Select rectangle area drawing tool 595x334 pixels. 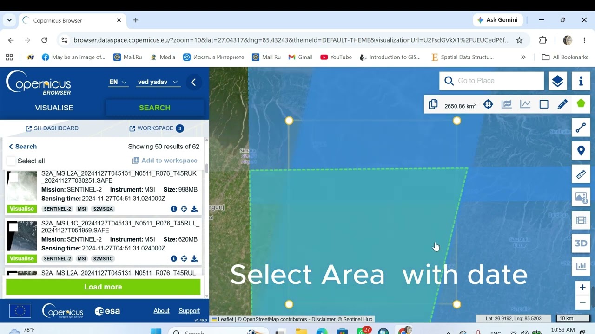click(x=544, y=105)
